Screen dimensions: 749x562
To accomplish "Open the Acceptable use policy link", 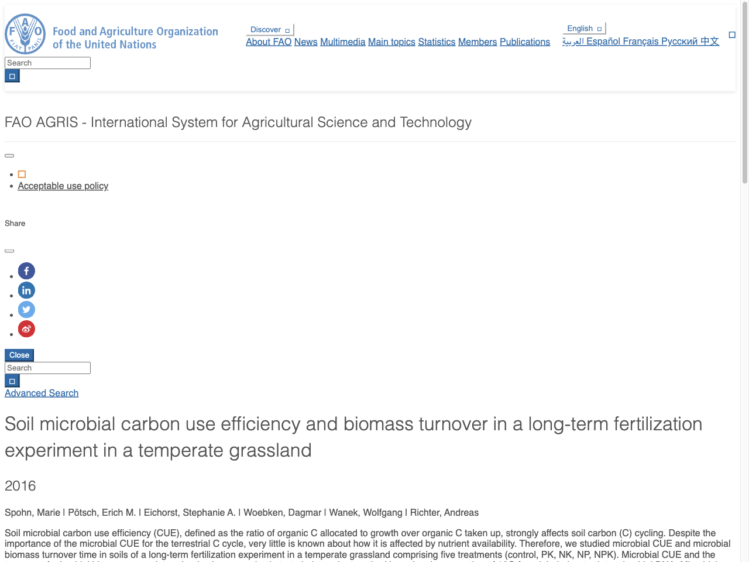I will (63, 186).
